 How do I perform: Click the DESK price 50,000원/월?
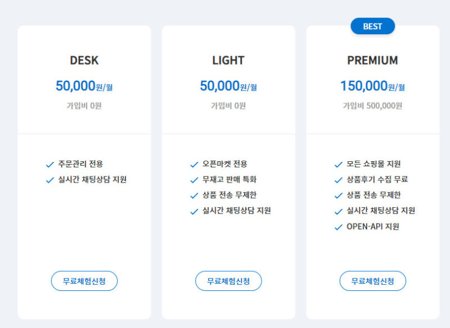pyautogui.click(x=84, y=86)
